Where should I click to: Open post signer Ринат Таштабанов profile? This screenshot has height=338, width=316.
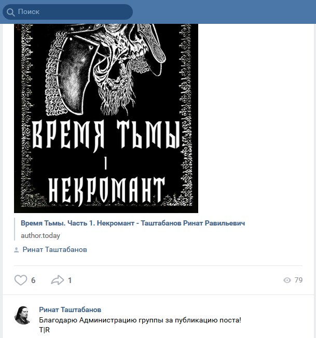coord(55,250)
